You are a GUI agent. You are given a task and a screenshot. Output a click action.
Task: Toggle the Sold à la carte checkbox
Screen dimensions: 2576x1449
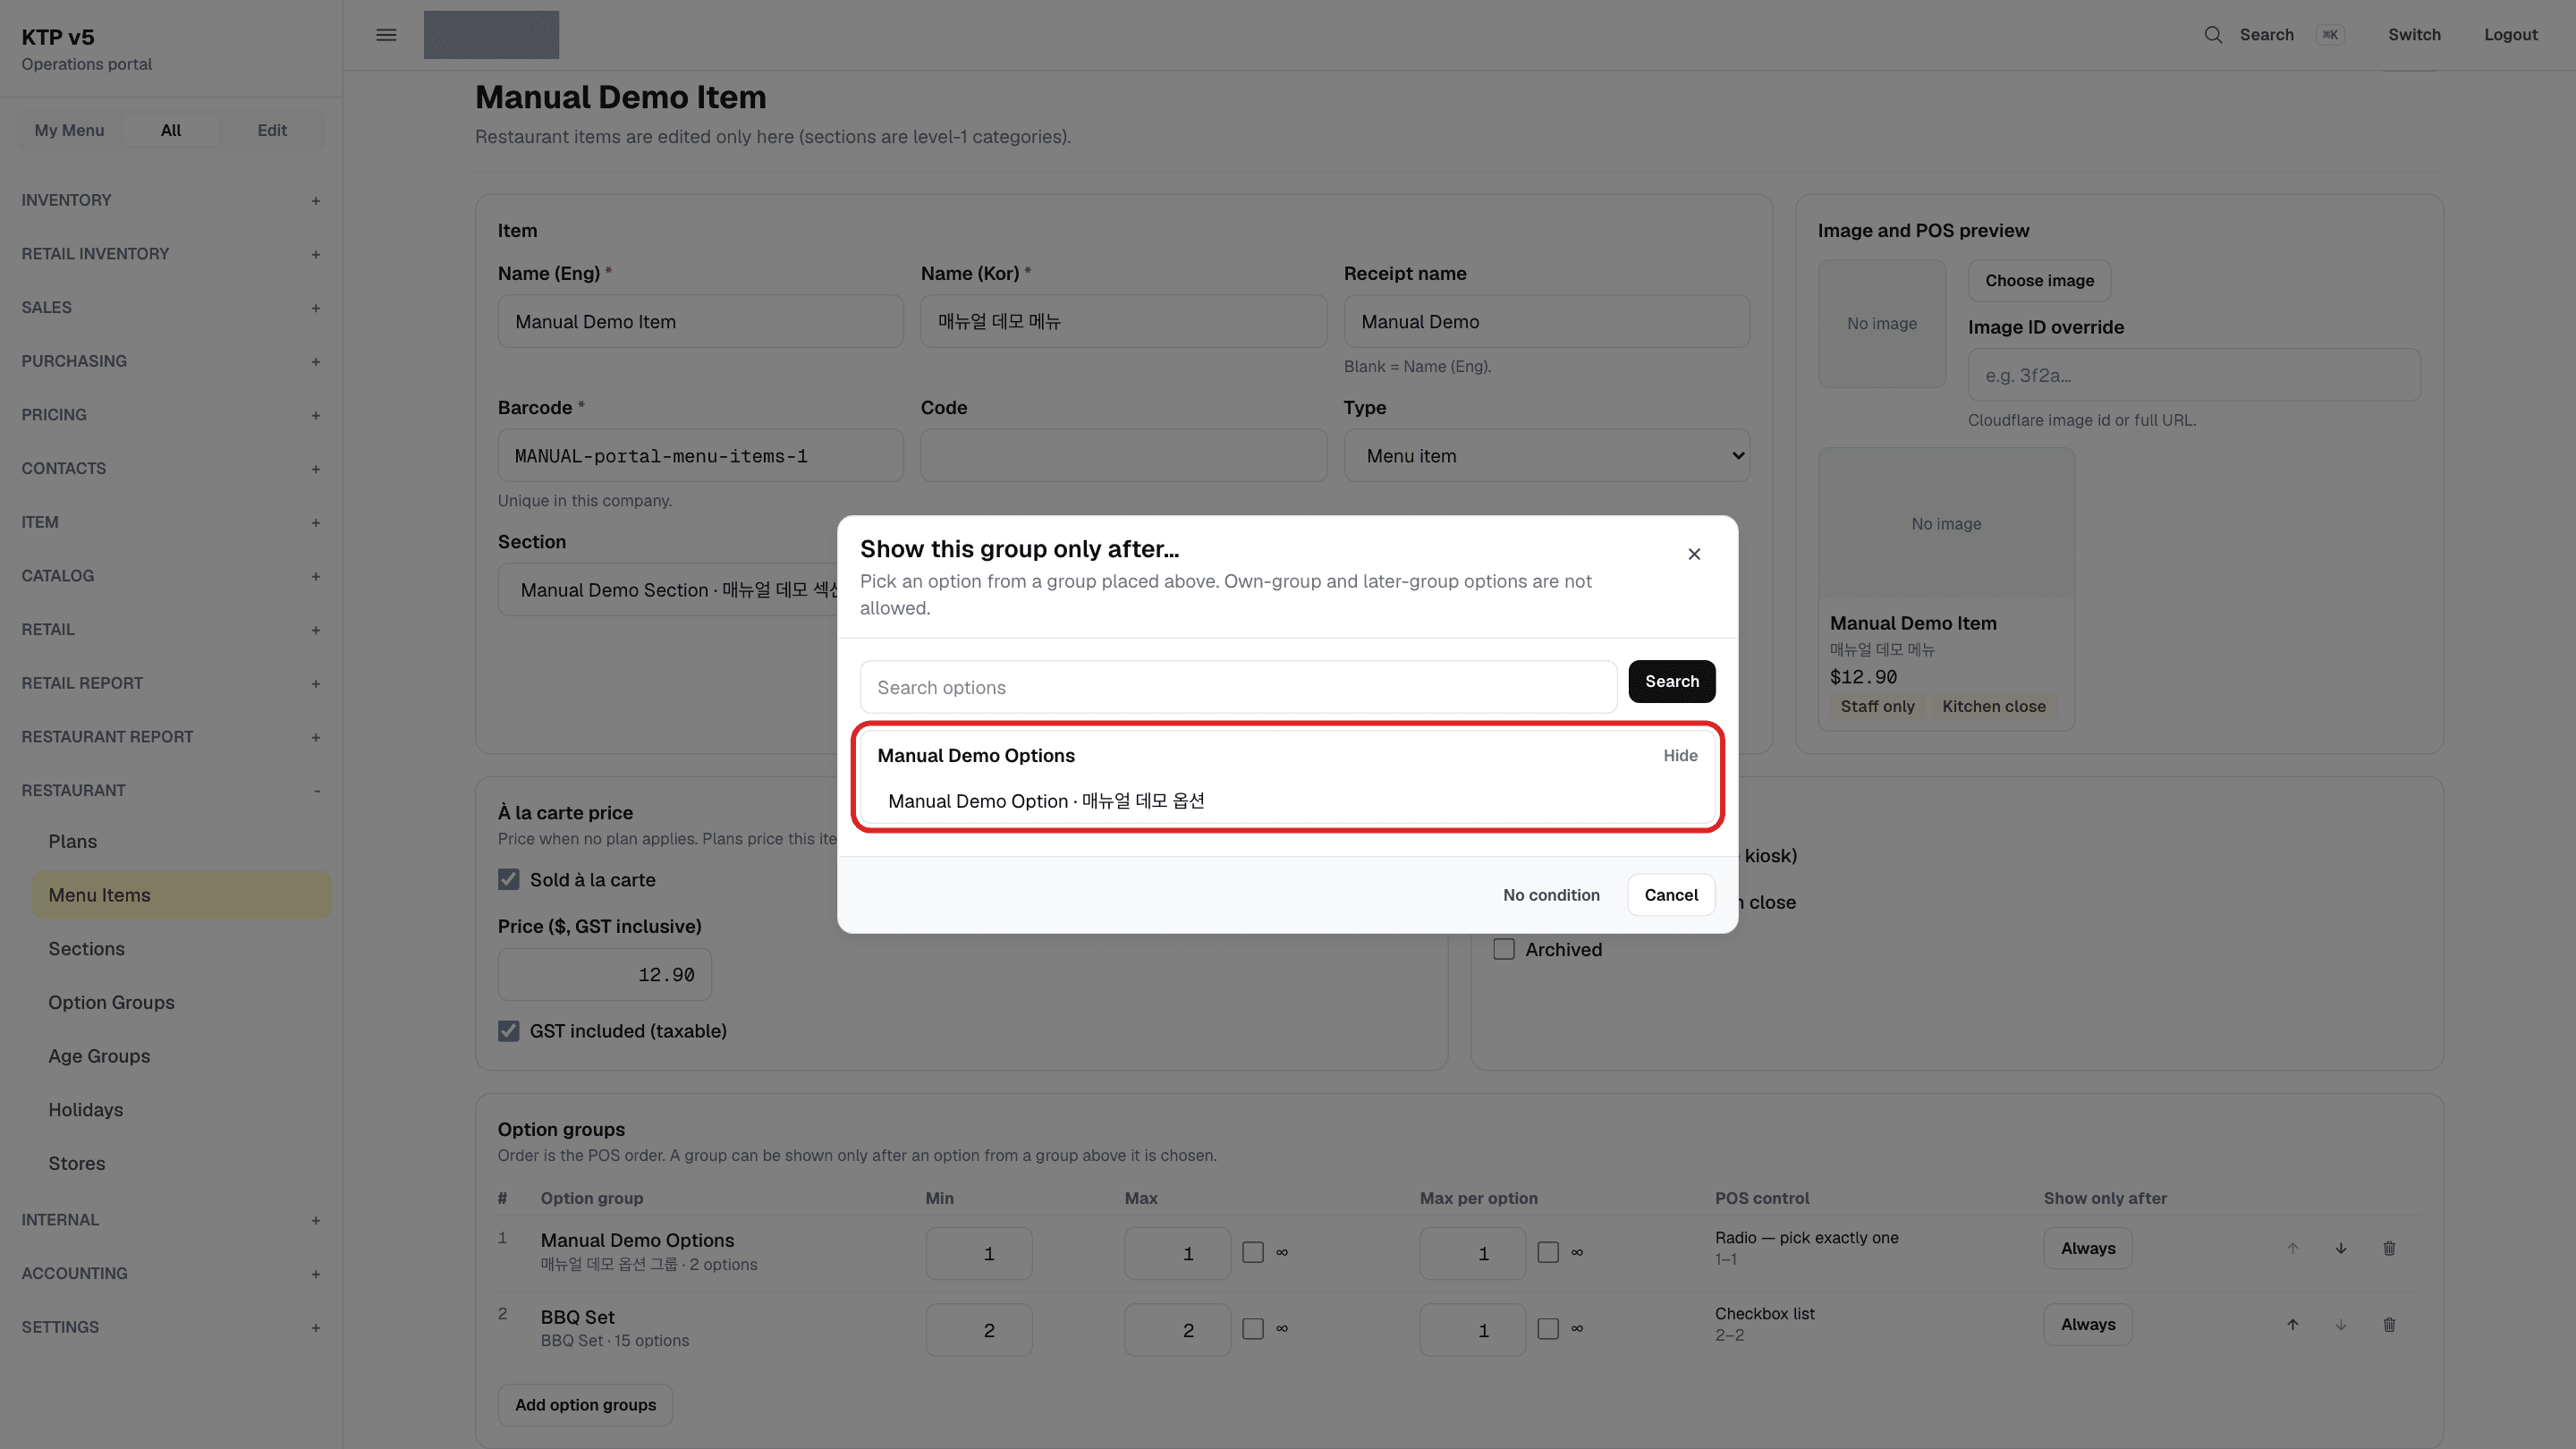[509, 879]
